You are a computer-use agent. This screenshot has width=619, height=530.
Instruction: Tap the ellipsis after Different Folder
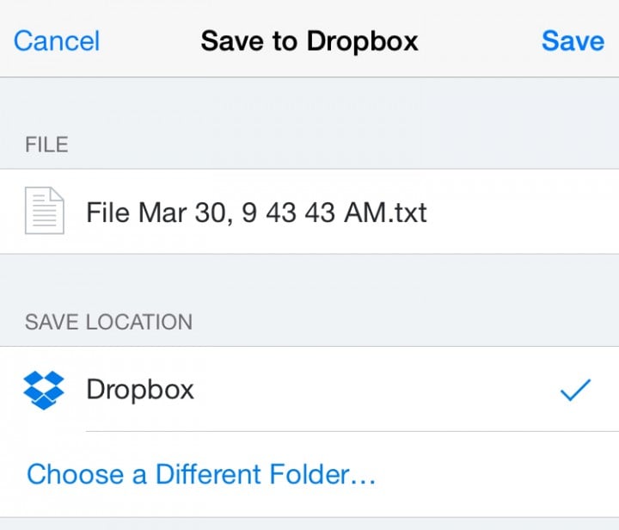pyautogui.click(x=363, y=482)
